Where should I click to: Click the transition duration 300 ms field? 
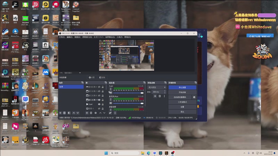[x=157, y=92]
